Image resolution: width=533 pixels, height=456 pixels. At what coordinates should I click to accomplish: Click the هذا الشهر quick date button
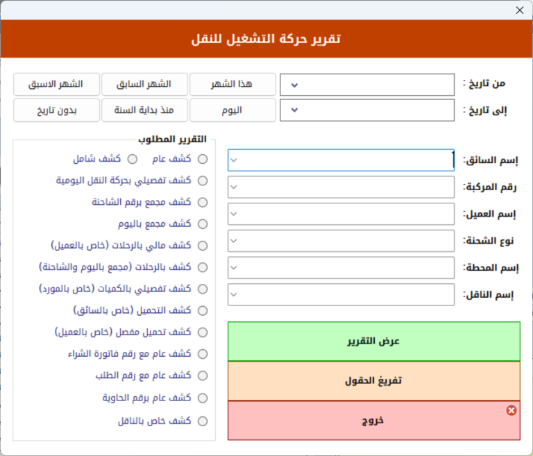(232, 84)
